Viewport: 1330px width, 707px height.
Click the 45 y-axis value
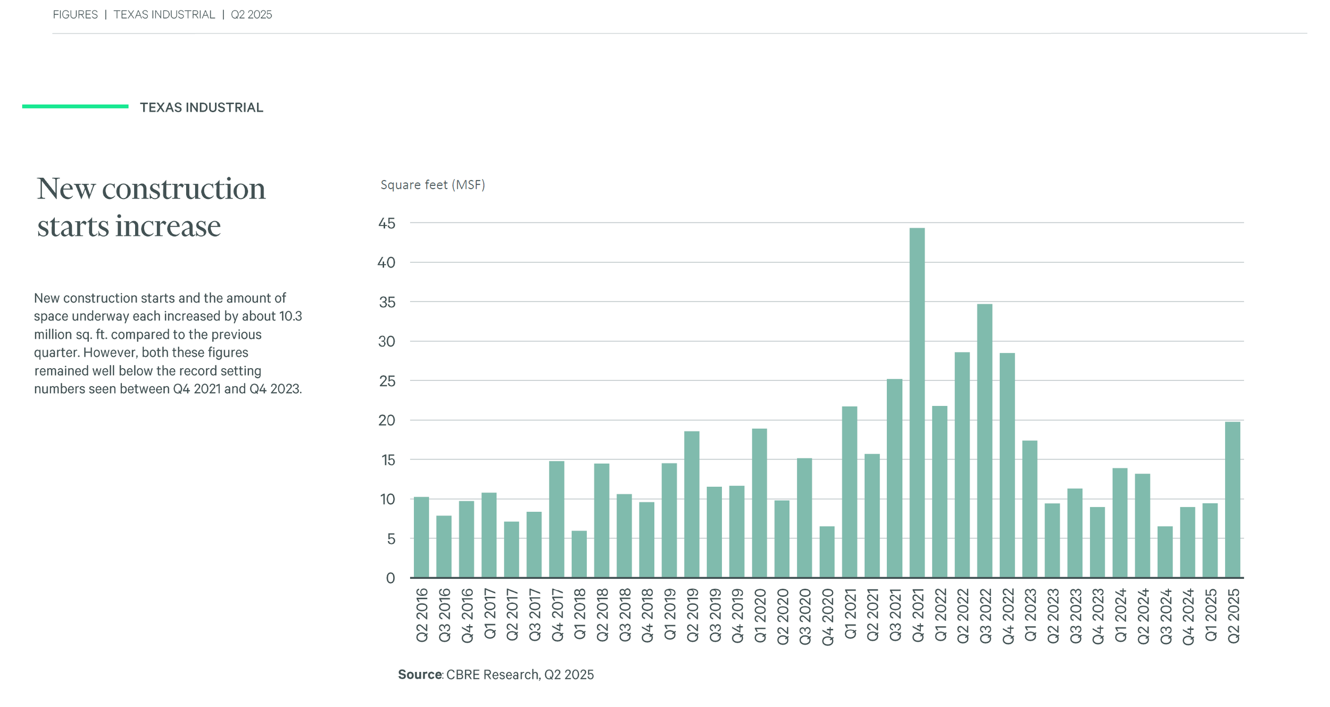coord(387,223)
